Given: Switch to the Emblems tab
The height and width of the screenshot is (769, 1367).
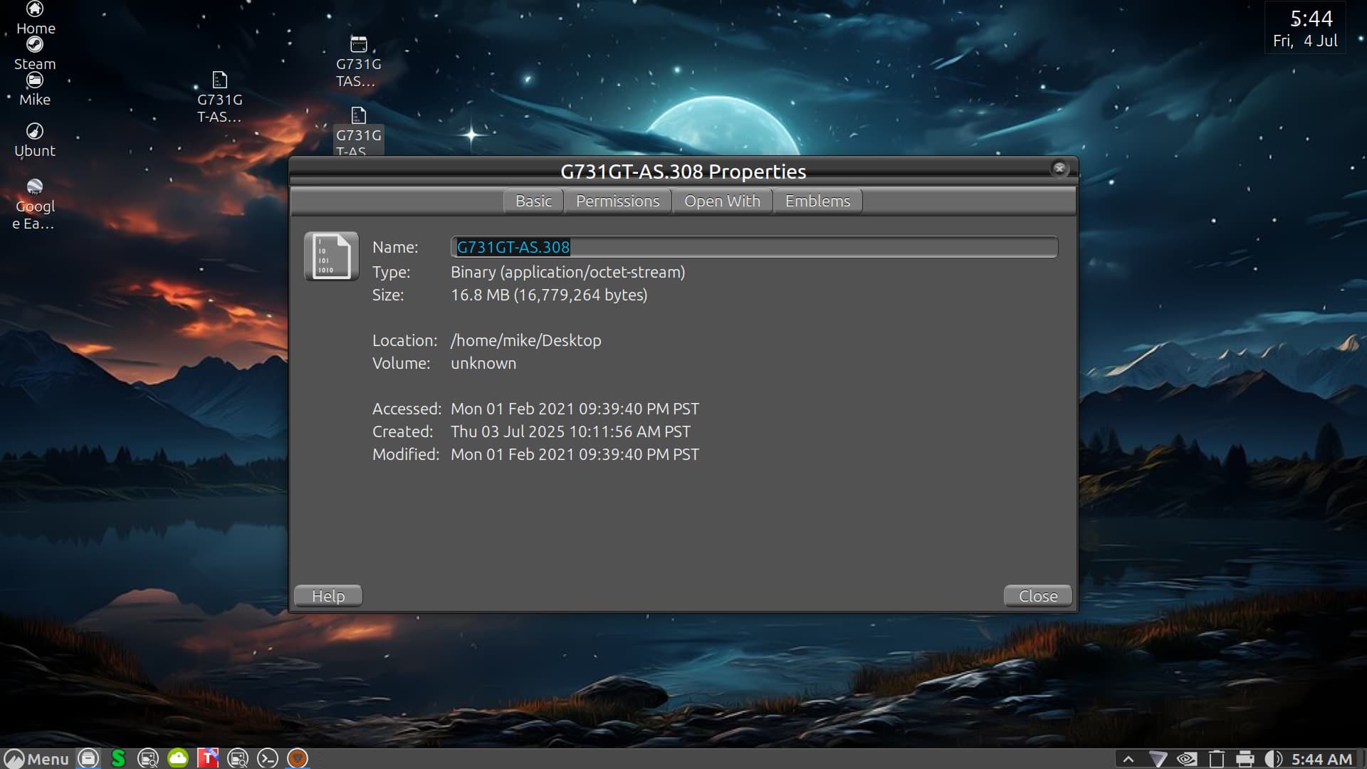Looking at the screenshot, I should 818,202.
